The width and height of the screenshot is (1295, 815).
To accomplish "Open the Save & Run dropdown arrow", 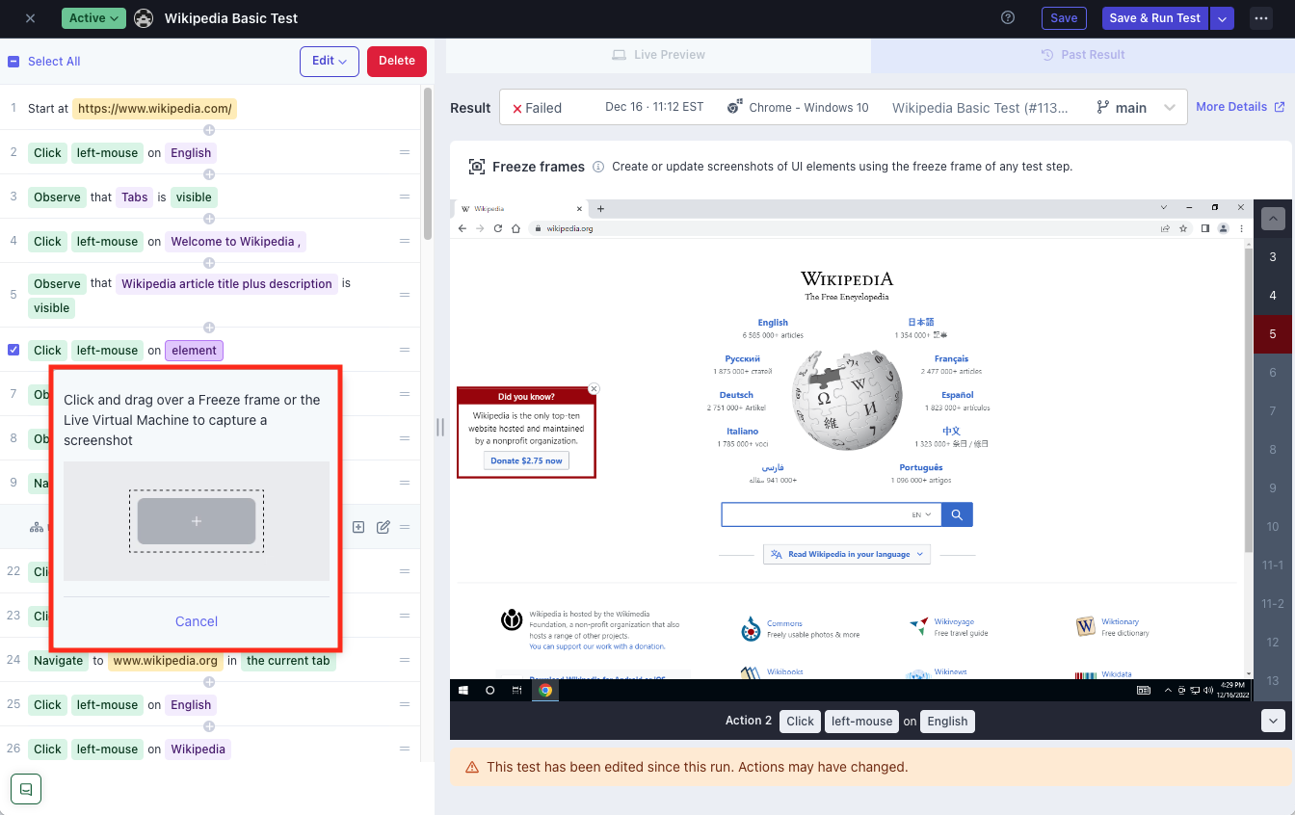I will 1222,18.
